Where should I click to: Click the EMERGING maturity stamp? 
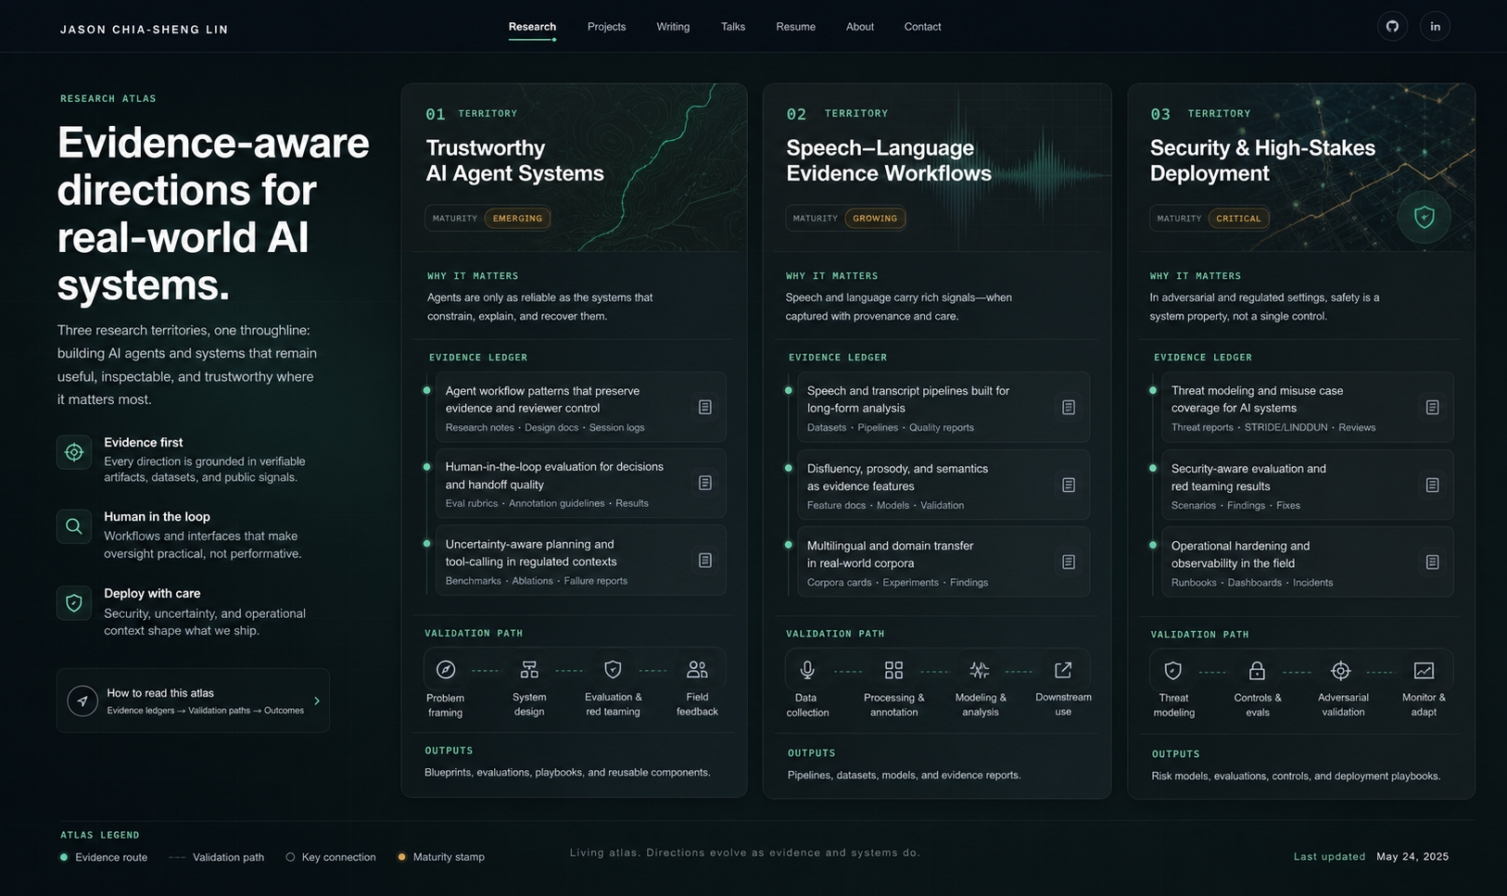click(x=517, y=219)
